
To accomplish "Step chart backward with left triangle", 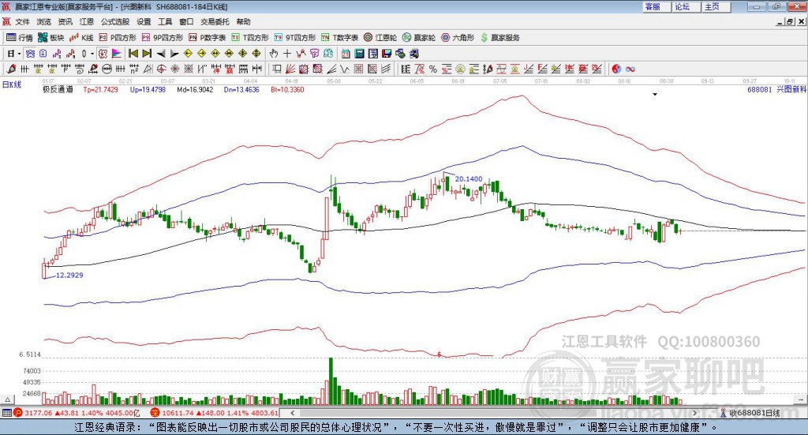I will (x=161, y=54).
